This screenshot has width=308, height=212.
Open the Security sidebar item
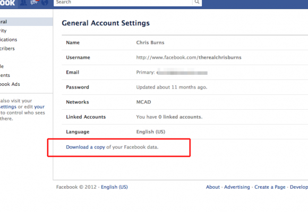point(3,31)
